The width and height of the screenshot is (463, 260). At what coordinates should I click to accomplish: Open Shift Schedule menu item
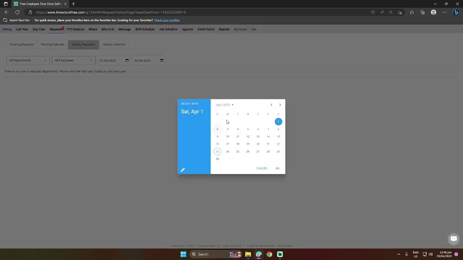[x=145, y=29]
